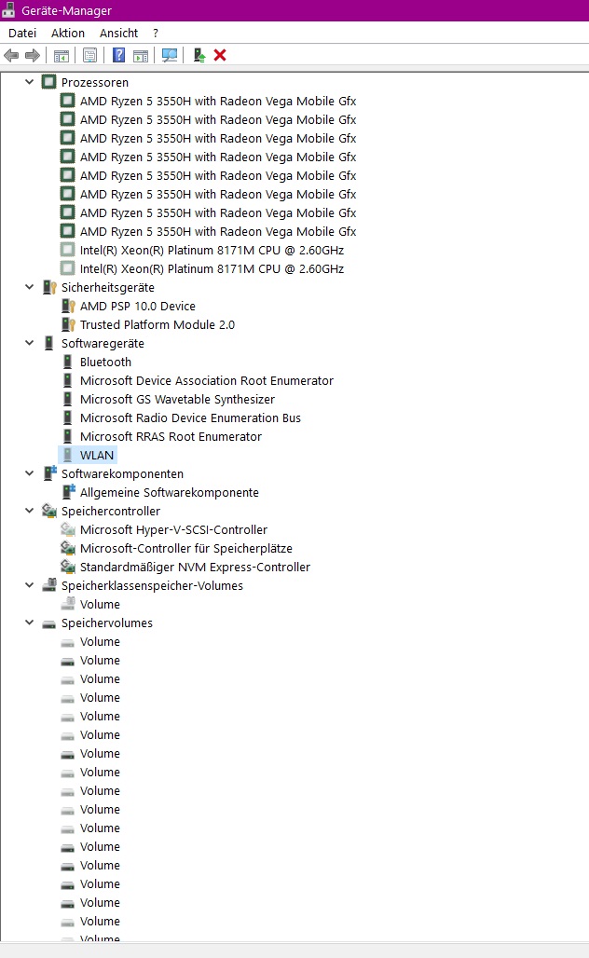589x958 pixels.
Task: Collapse the Softwarekomponenten category chevron
Action: click(x=29, y=473)
